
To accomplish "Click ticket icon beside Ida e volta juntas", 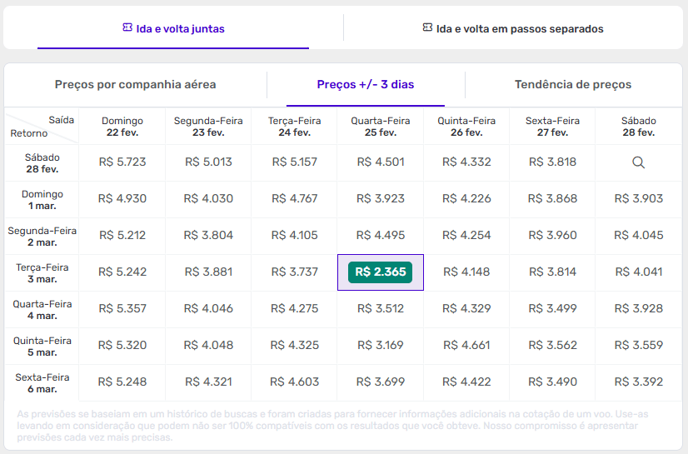I will click(127, 28).
